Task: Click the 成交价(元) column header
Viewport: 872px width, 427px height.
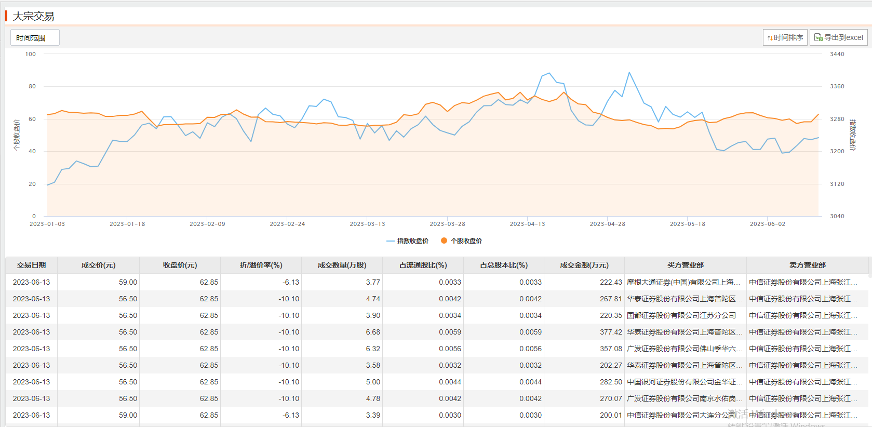Action: pos(98,265)
